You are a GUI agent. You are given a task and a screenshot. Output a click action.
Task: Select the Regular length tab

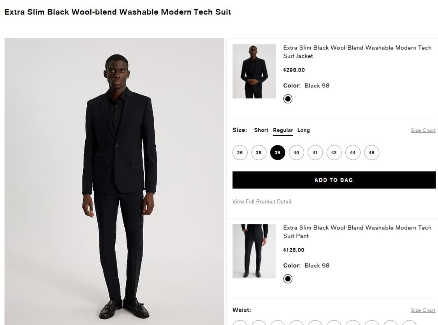tap(283, 130)
